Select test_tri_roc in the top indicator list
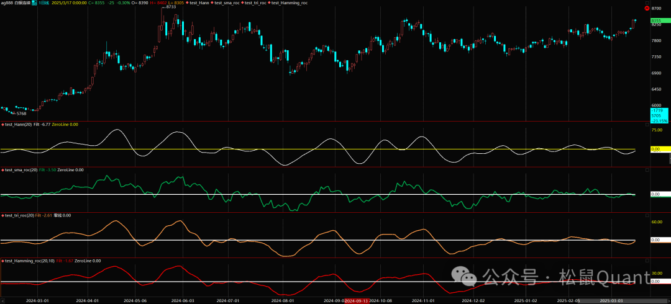This screenshot has width=671, height=304. point(257,3)
